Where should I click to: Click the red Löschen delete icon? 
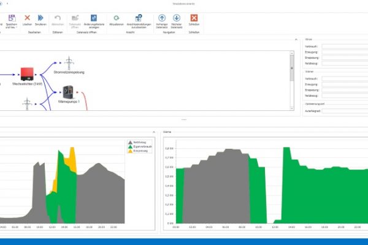coord(27,18)
